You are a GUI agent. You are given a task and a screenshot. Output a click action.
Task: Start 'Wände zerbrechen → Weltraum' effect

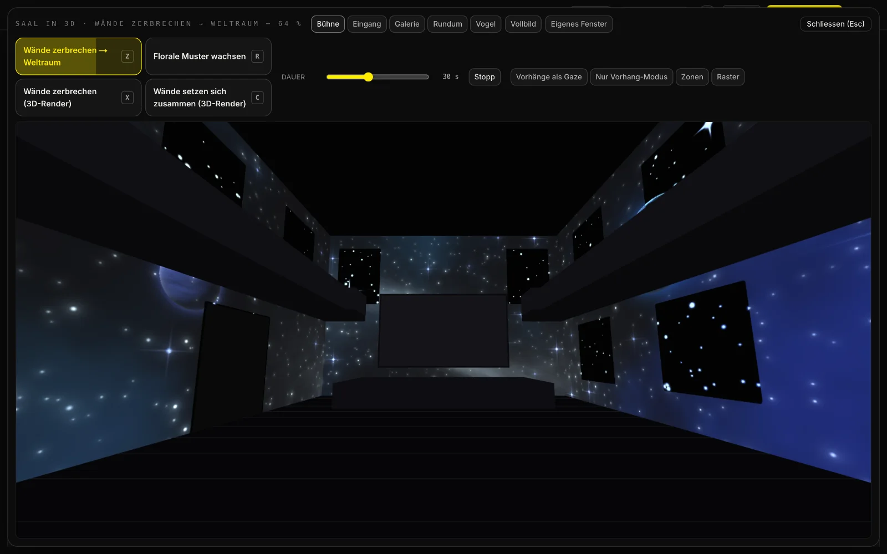(79, 57)
